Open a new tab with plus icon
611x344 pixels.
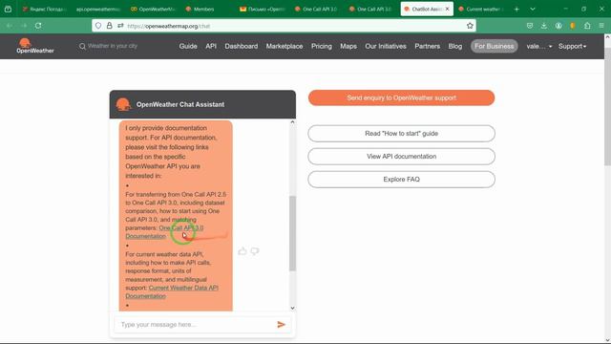(516, 9)
